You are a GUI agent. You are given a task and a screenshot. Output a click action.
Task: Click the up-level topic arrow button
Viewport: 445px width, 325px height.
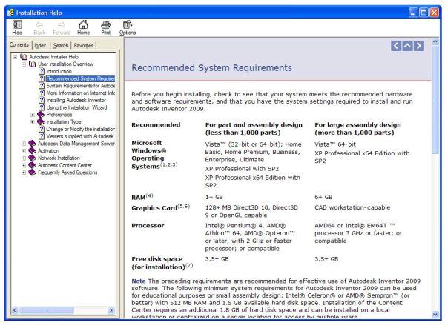coord(407,46)
